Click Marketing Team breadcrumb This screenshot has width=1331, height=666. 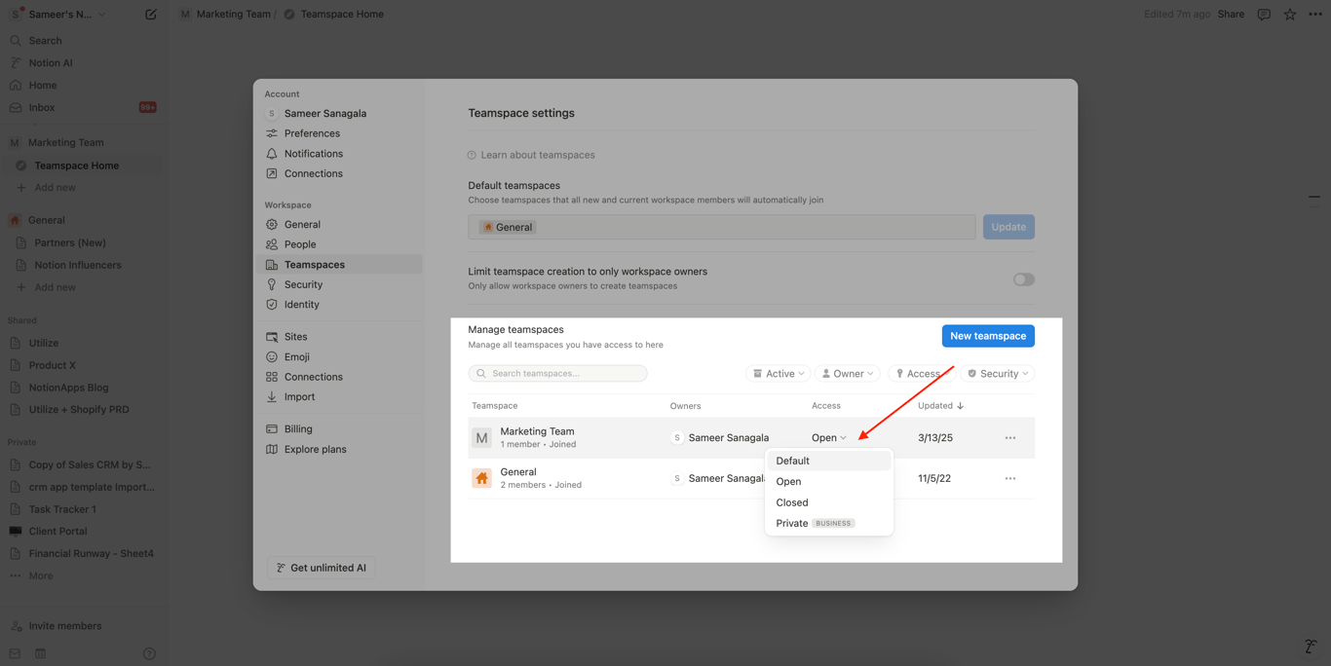pos(225,15)
